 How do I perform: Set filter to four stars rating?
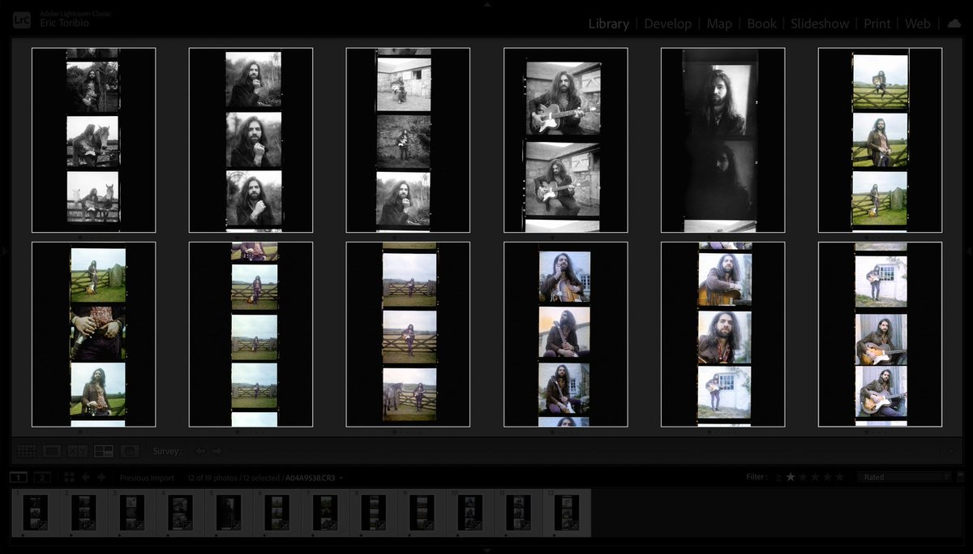827,477
